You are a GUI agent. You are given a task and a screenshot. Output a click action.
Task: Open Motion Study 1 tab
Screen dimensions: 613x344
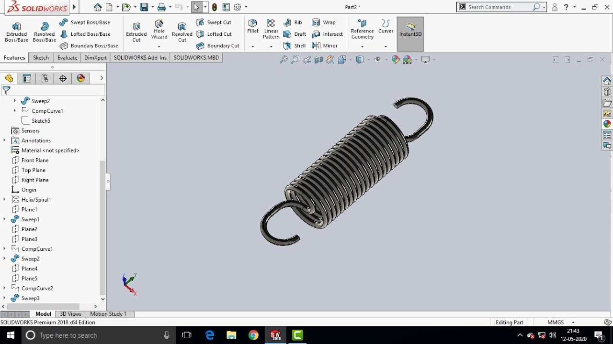tap(108, 314)
